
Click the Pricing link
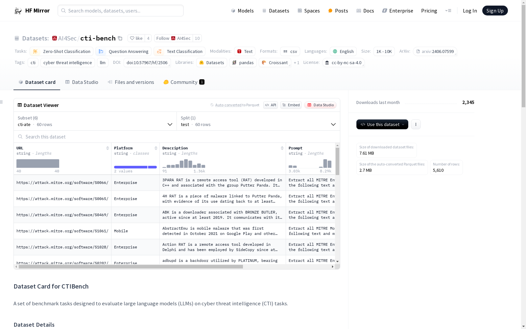click(x=429, y=11)
